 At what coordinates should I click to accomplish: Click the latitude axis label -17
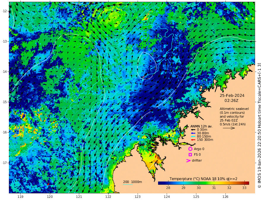click(x=4, y=163)
